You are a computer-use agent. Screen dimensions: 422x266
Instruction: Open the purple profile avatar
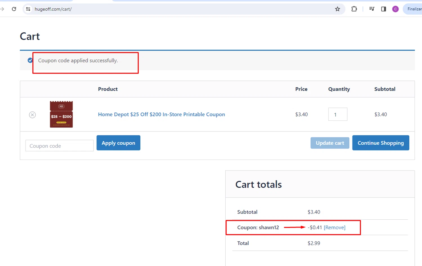395,9
